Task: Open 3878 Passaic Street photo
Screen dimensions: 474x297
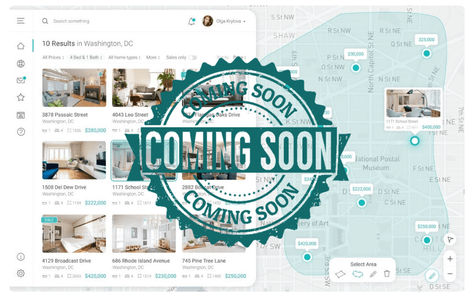Action: coord(74,87)
